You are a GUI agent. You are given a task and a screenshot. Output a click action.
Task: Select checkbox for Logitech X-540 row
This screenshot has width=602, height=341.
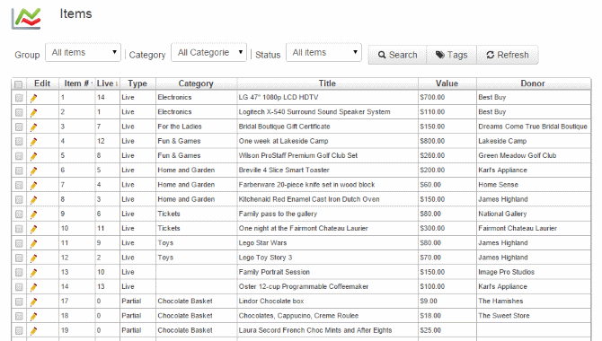[x=19, y=113]
